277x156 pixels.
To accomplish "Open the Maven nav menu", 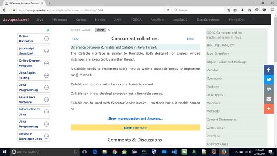I will point(100,19).
